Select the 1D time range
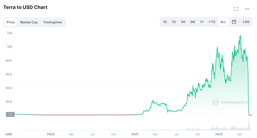Image resolution: width=257 pixels, height=138 pixels. pyautogui.click(x=165, y=22)
